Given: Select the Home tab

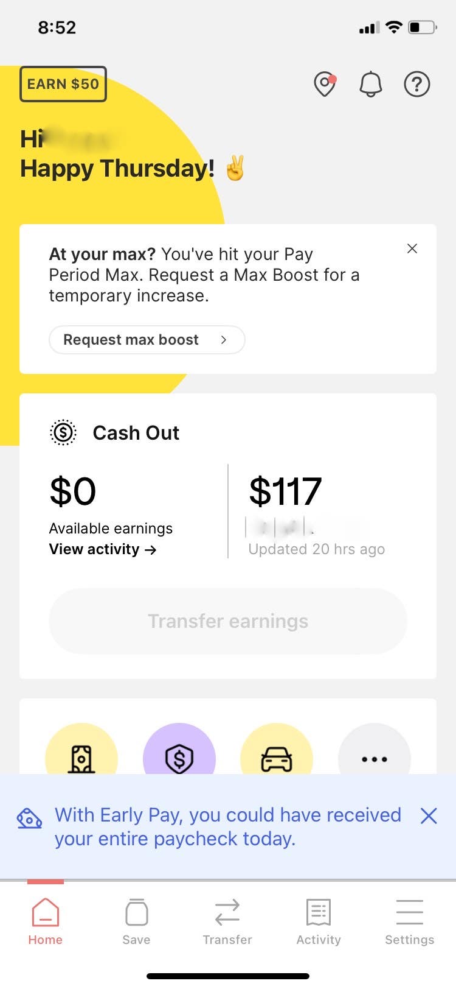Looking at the screenshot, I should tap(46, 921).
